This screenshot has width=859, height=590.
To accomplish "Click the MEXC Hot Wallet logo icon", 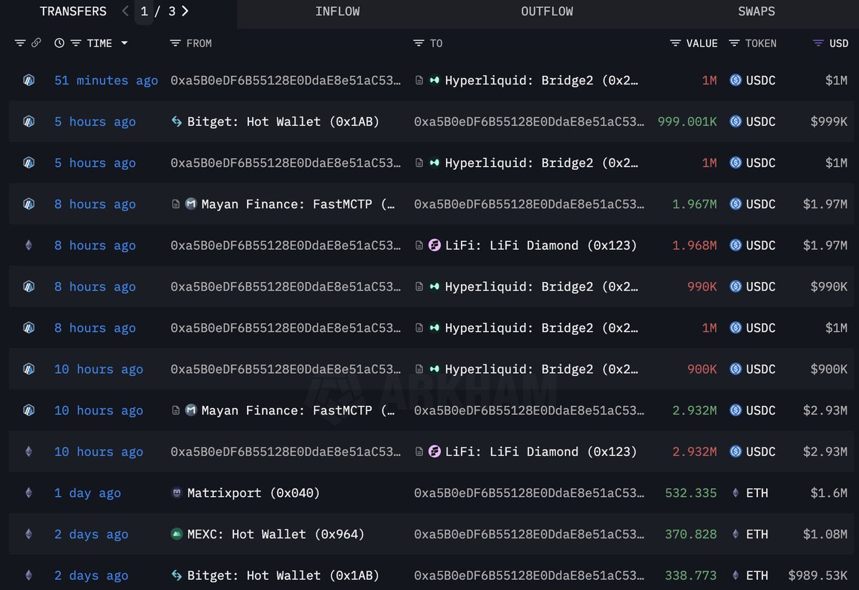I will (x=177, y=534).
